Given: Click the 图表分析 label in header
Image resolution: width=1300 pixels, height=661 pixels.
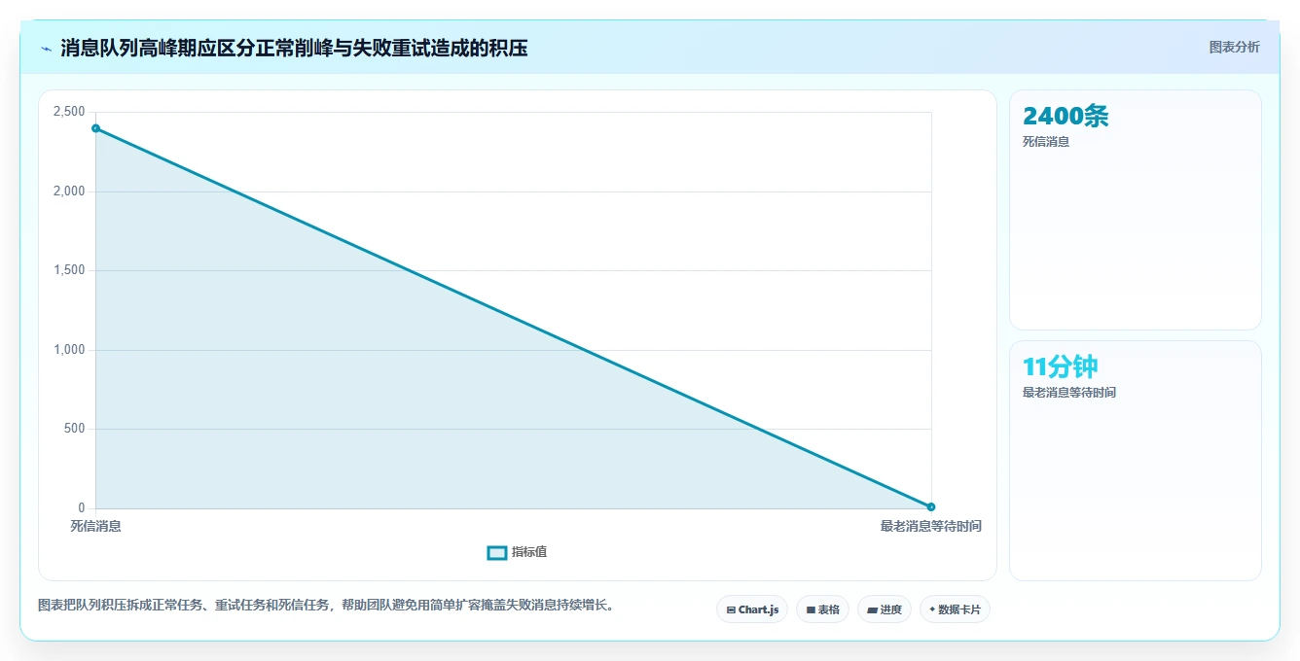Looking at the screenshot, I should click(x=1234, y=47).
